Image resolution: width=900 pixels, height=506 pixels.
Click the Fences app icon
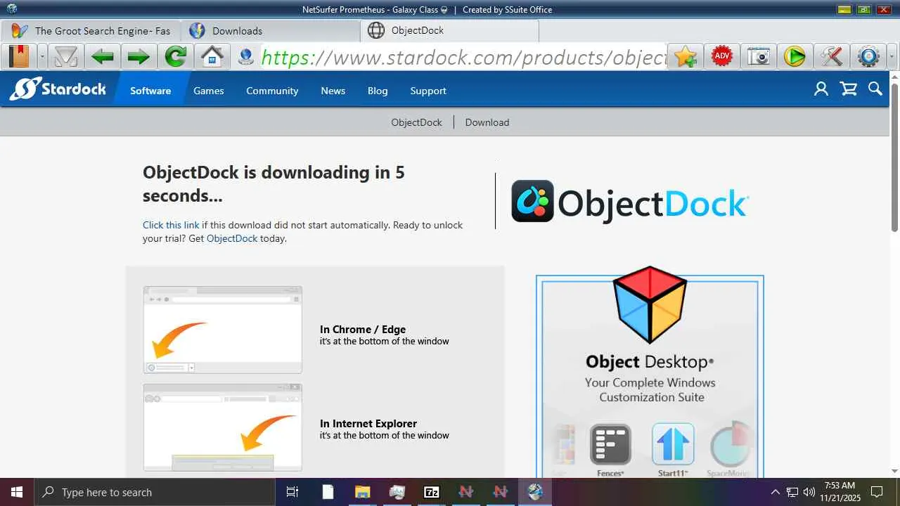[x=610, y=445]
